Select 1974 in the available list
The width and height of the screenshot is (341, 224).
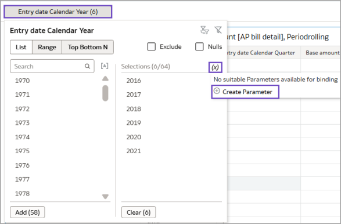tap(22, 137)
